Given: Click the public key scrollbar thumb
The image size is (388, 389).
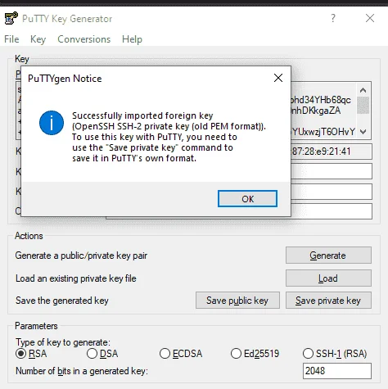Looking at the screenshot, I should [363, 105].
